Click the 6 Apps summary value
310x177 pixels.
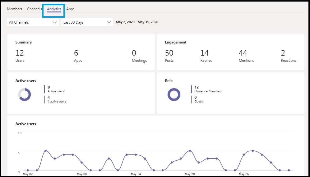point(78,56)
